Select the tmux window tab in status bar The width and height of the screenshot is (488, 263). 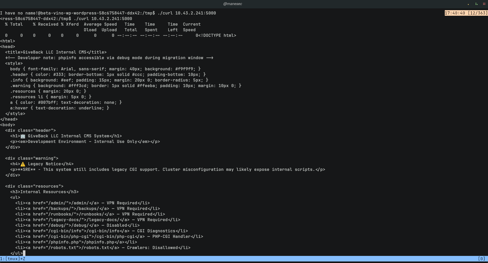[x=12, y=259]
